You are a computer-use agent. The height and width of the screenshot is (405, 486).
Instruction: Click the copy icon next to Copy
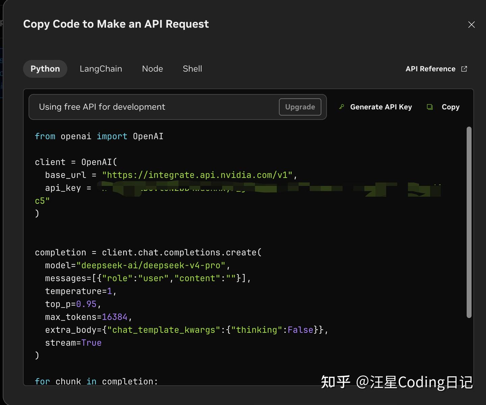(x=430, y=107)
